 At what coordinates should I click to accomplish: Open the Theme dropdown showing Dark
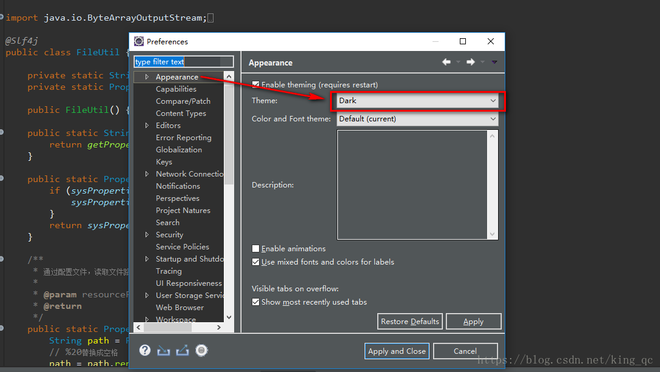[x=417, y=101]
